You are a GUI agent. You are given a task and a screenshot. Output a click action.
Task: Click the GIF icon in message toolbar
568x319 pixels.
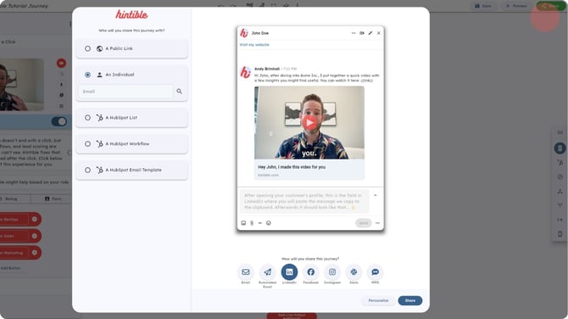(260, 223)
